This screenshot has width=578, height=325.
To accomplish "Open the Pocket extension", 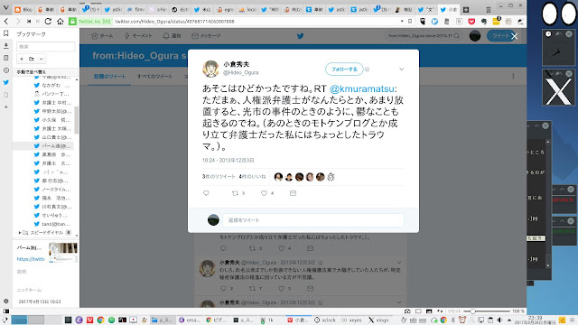I will tap(471, 22).
